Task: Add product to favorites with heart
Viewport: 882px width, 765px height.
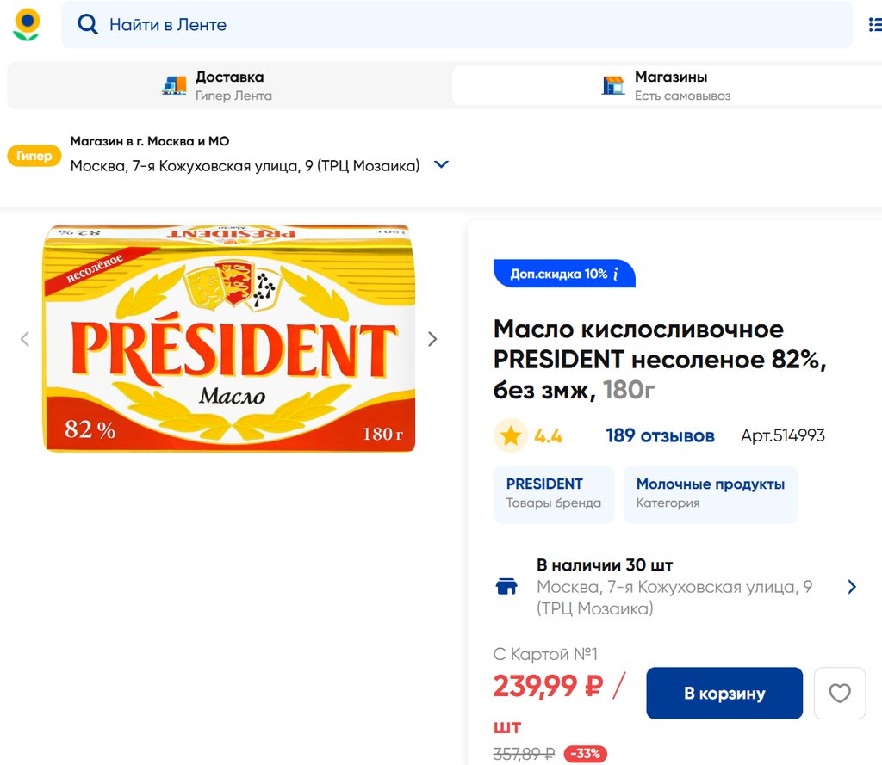Action: coord(839,693)
